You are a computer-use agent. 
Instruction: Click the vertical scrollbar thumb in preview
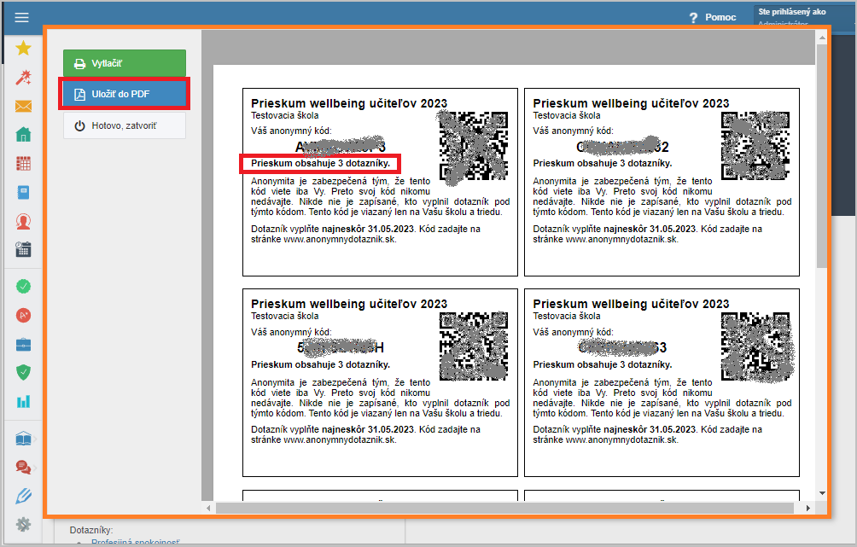(822, 156)
